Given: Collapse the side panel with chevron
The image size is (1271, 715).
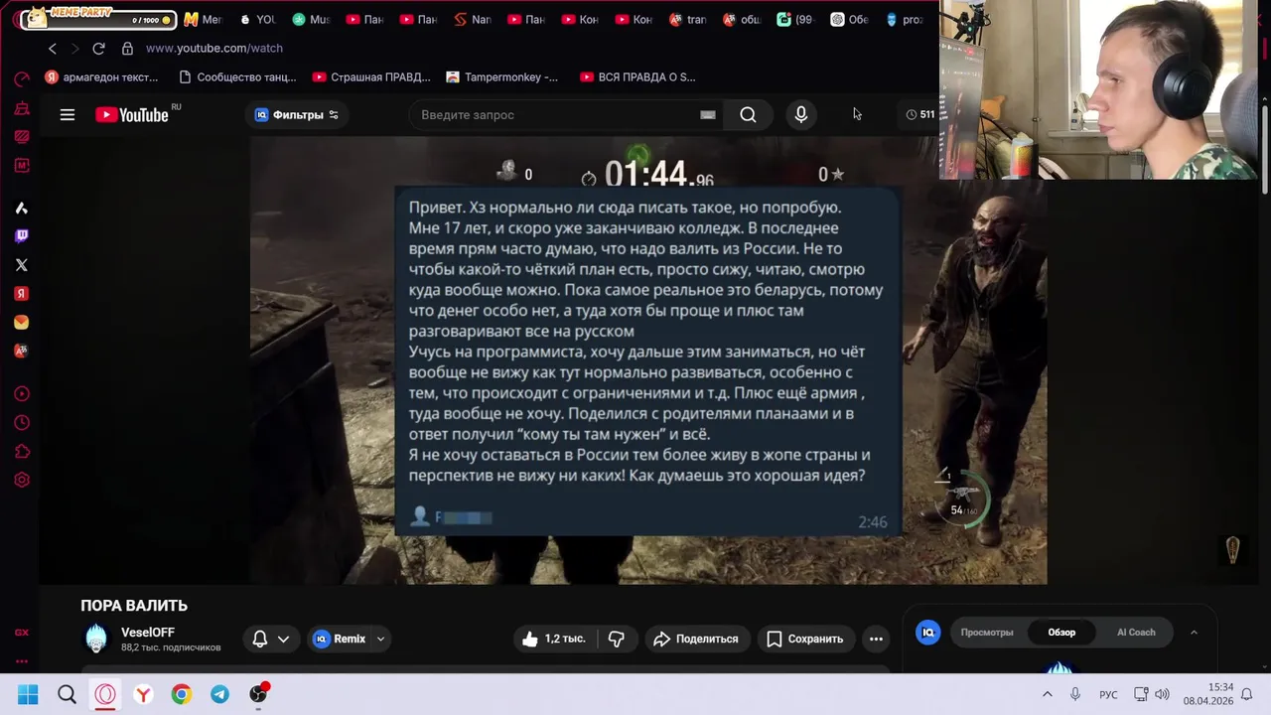Looking at the screenshot, I should tap(1194, 633).
